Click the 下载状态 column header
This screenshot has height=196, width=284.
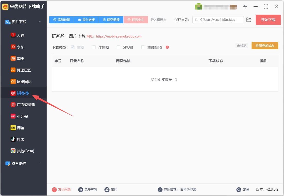click(x=216, y=61)
